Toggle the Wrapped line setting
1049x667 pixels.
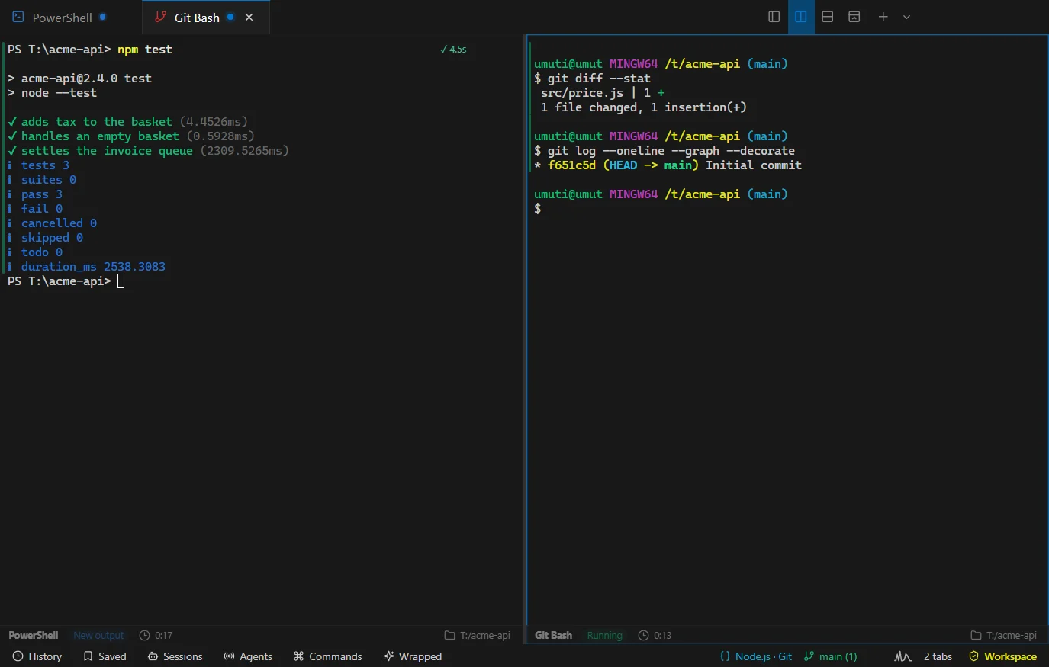(412, 656)
